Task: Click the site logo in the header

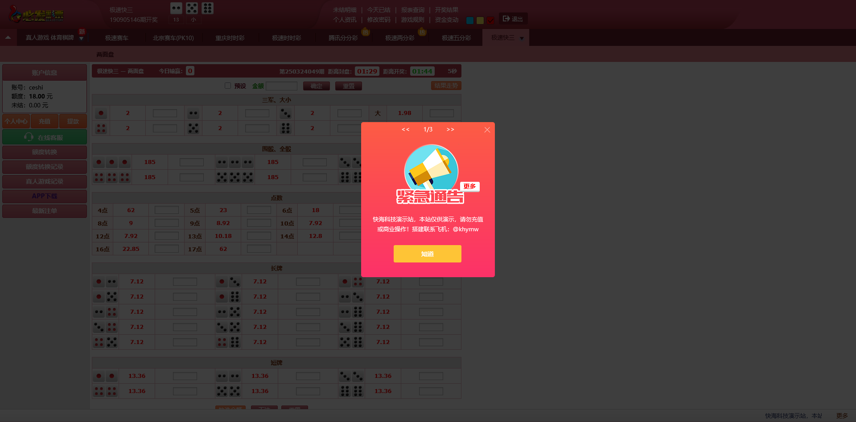Action: pyautogui.click(x=37, y=14)
